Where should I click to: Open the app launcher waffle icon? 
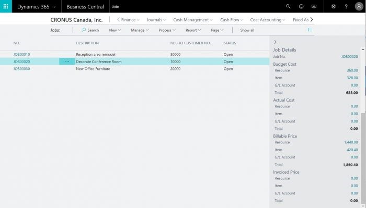(x=6, y=6)
